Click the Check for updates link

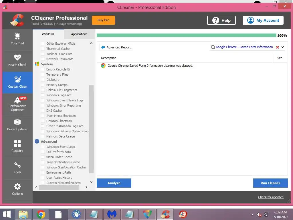click(x=271, y=197)
